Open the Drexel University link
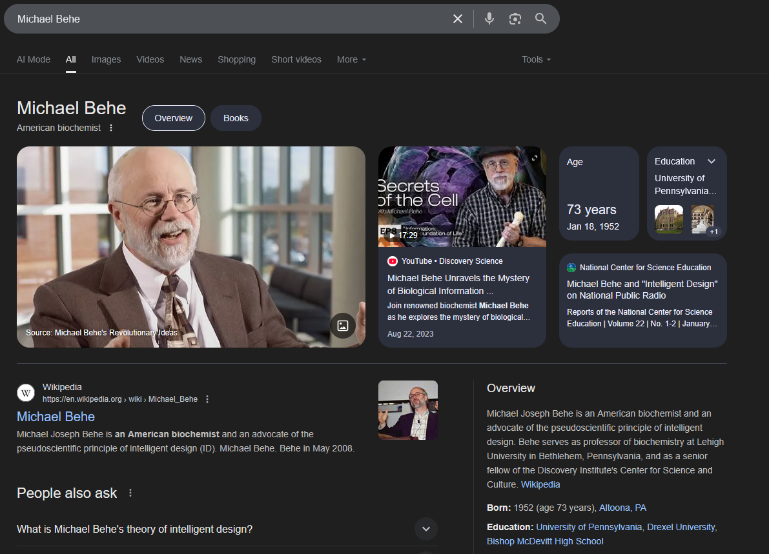769x554 pixels. (681, 527)
